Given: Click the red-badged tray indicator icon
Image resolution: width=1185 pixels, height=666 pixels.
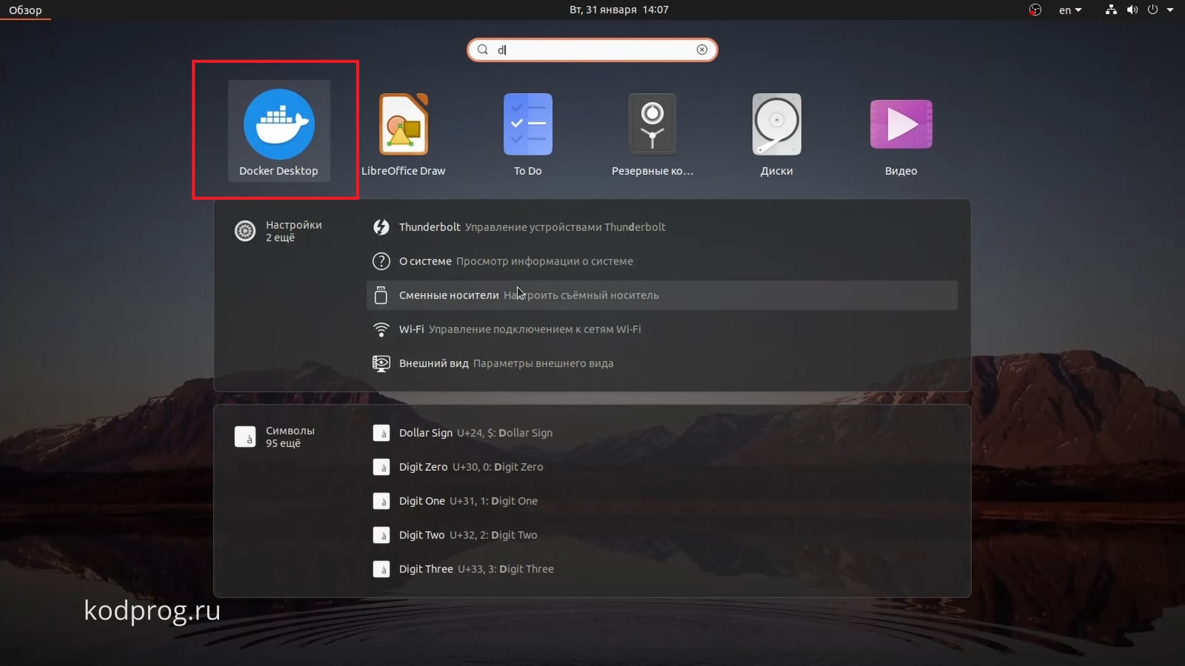Looking at the screenshot, I should (1035, 10).
